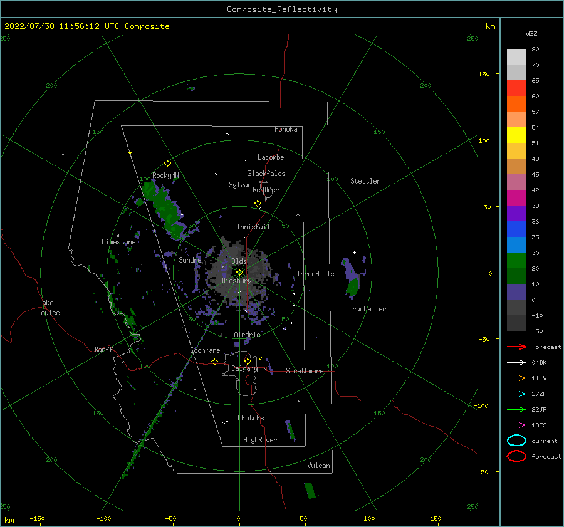
Task: Click the green 22JP arrow icon
Action: (516, 409)
